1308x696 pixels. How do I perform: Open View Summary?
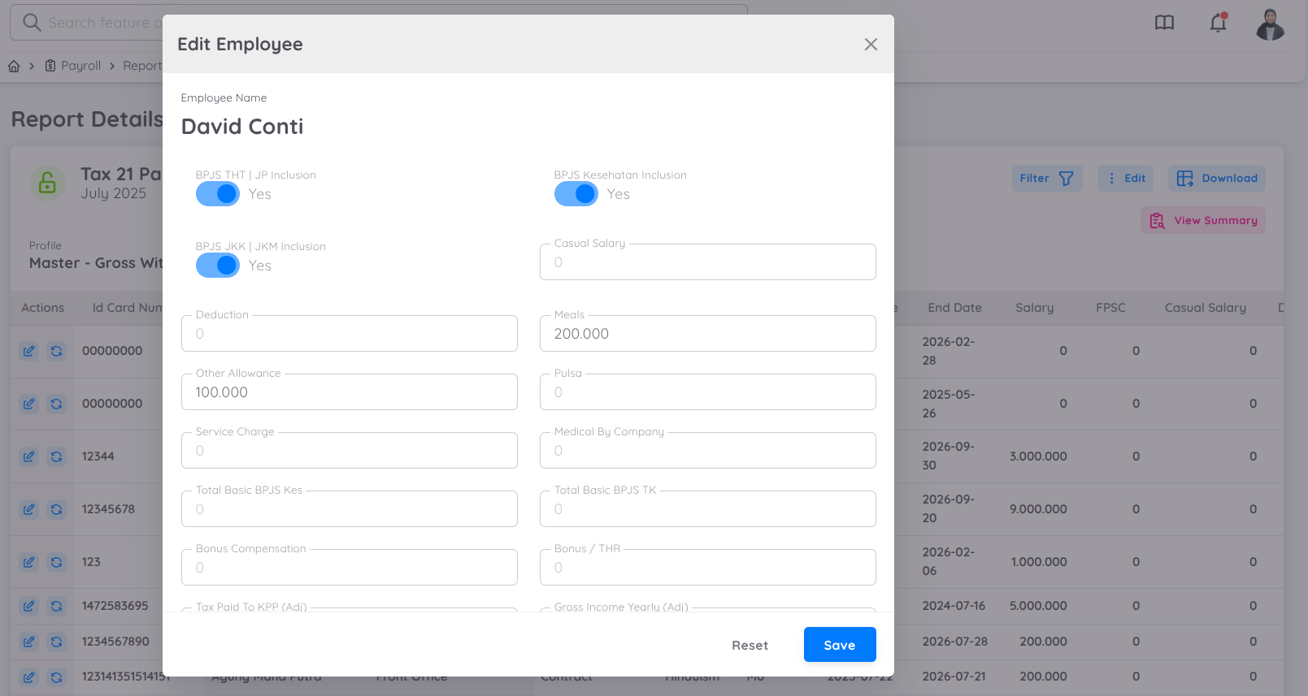[x=1203, y=220]
